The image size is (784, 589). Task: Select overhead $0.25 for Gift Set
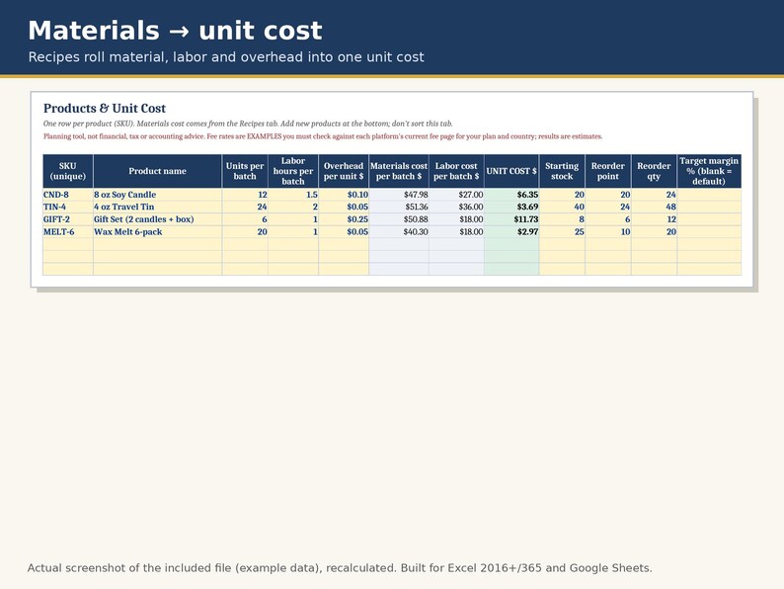pos(344,219)
